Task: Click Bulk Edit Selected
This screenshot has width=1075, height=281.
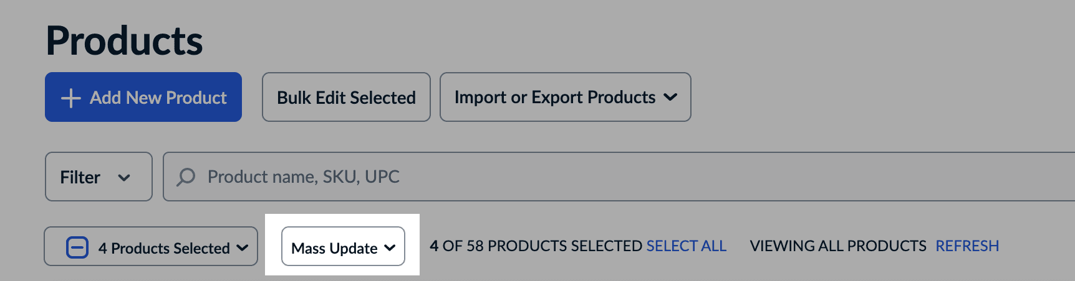Action: 346,98
